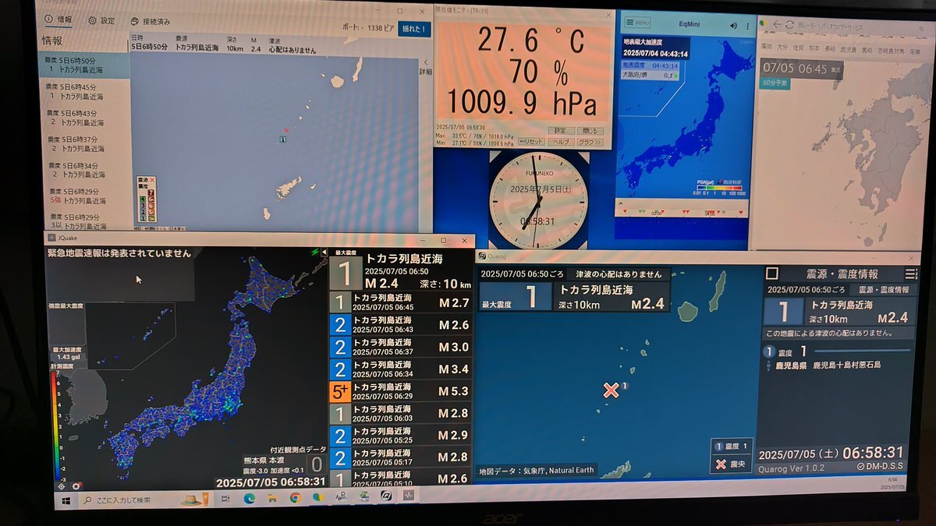Viewport: 936px width, 526px height.
Task: Click the intensity 1 station marker on top-left map
Action: click(x=282, y=139)
